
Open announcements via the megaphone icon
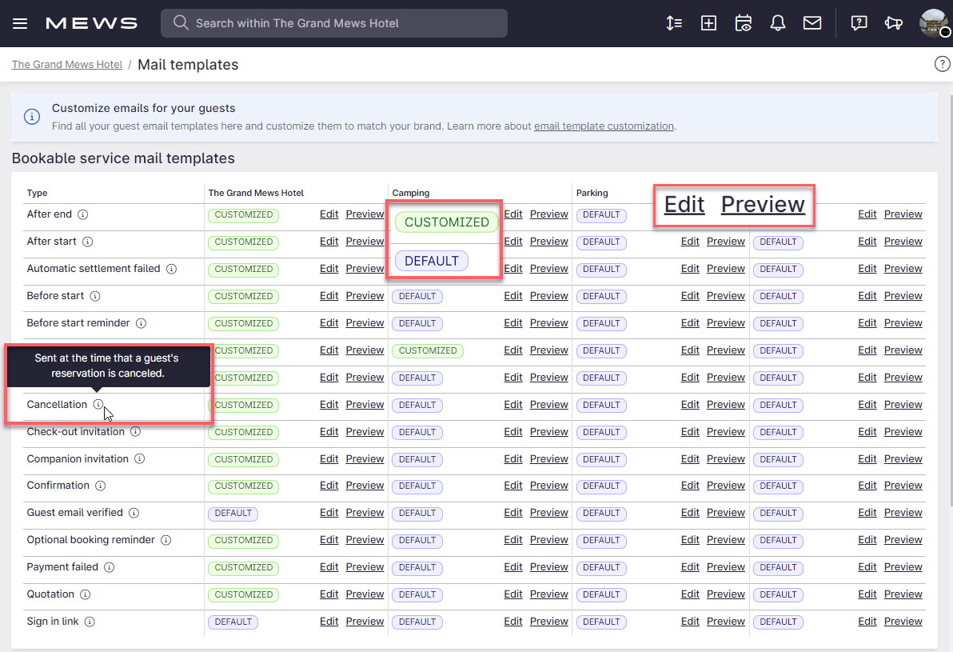[x=894, y=23]
